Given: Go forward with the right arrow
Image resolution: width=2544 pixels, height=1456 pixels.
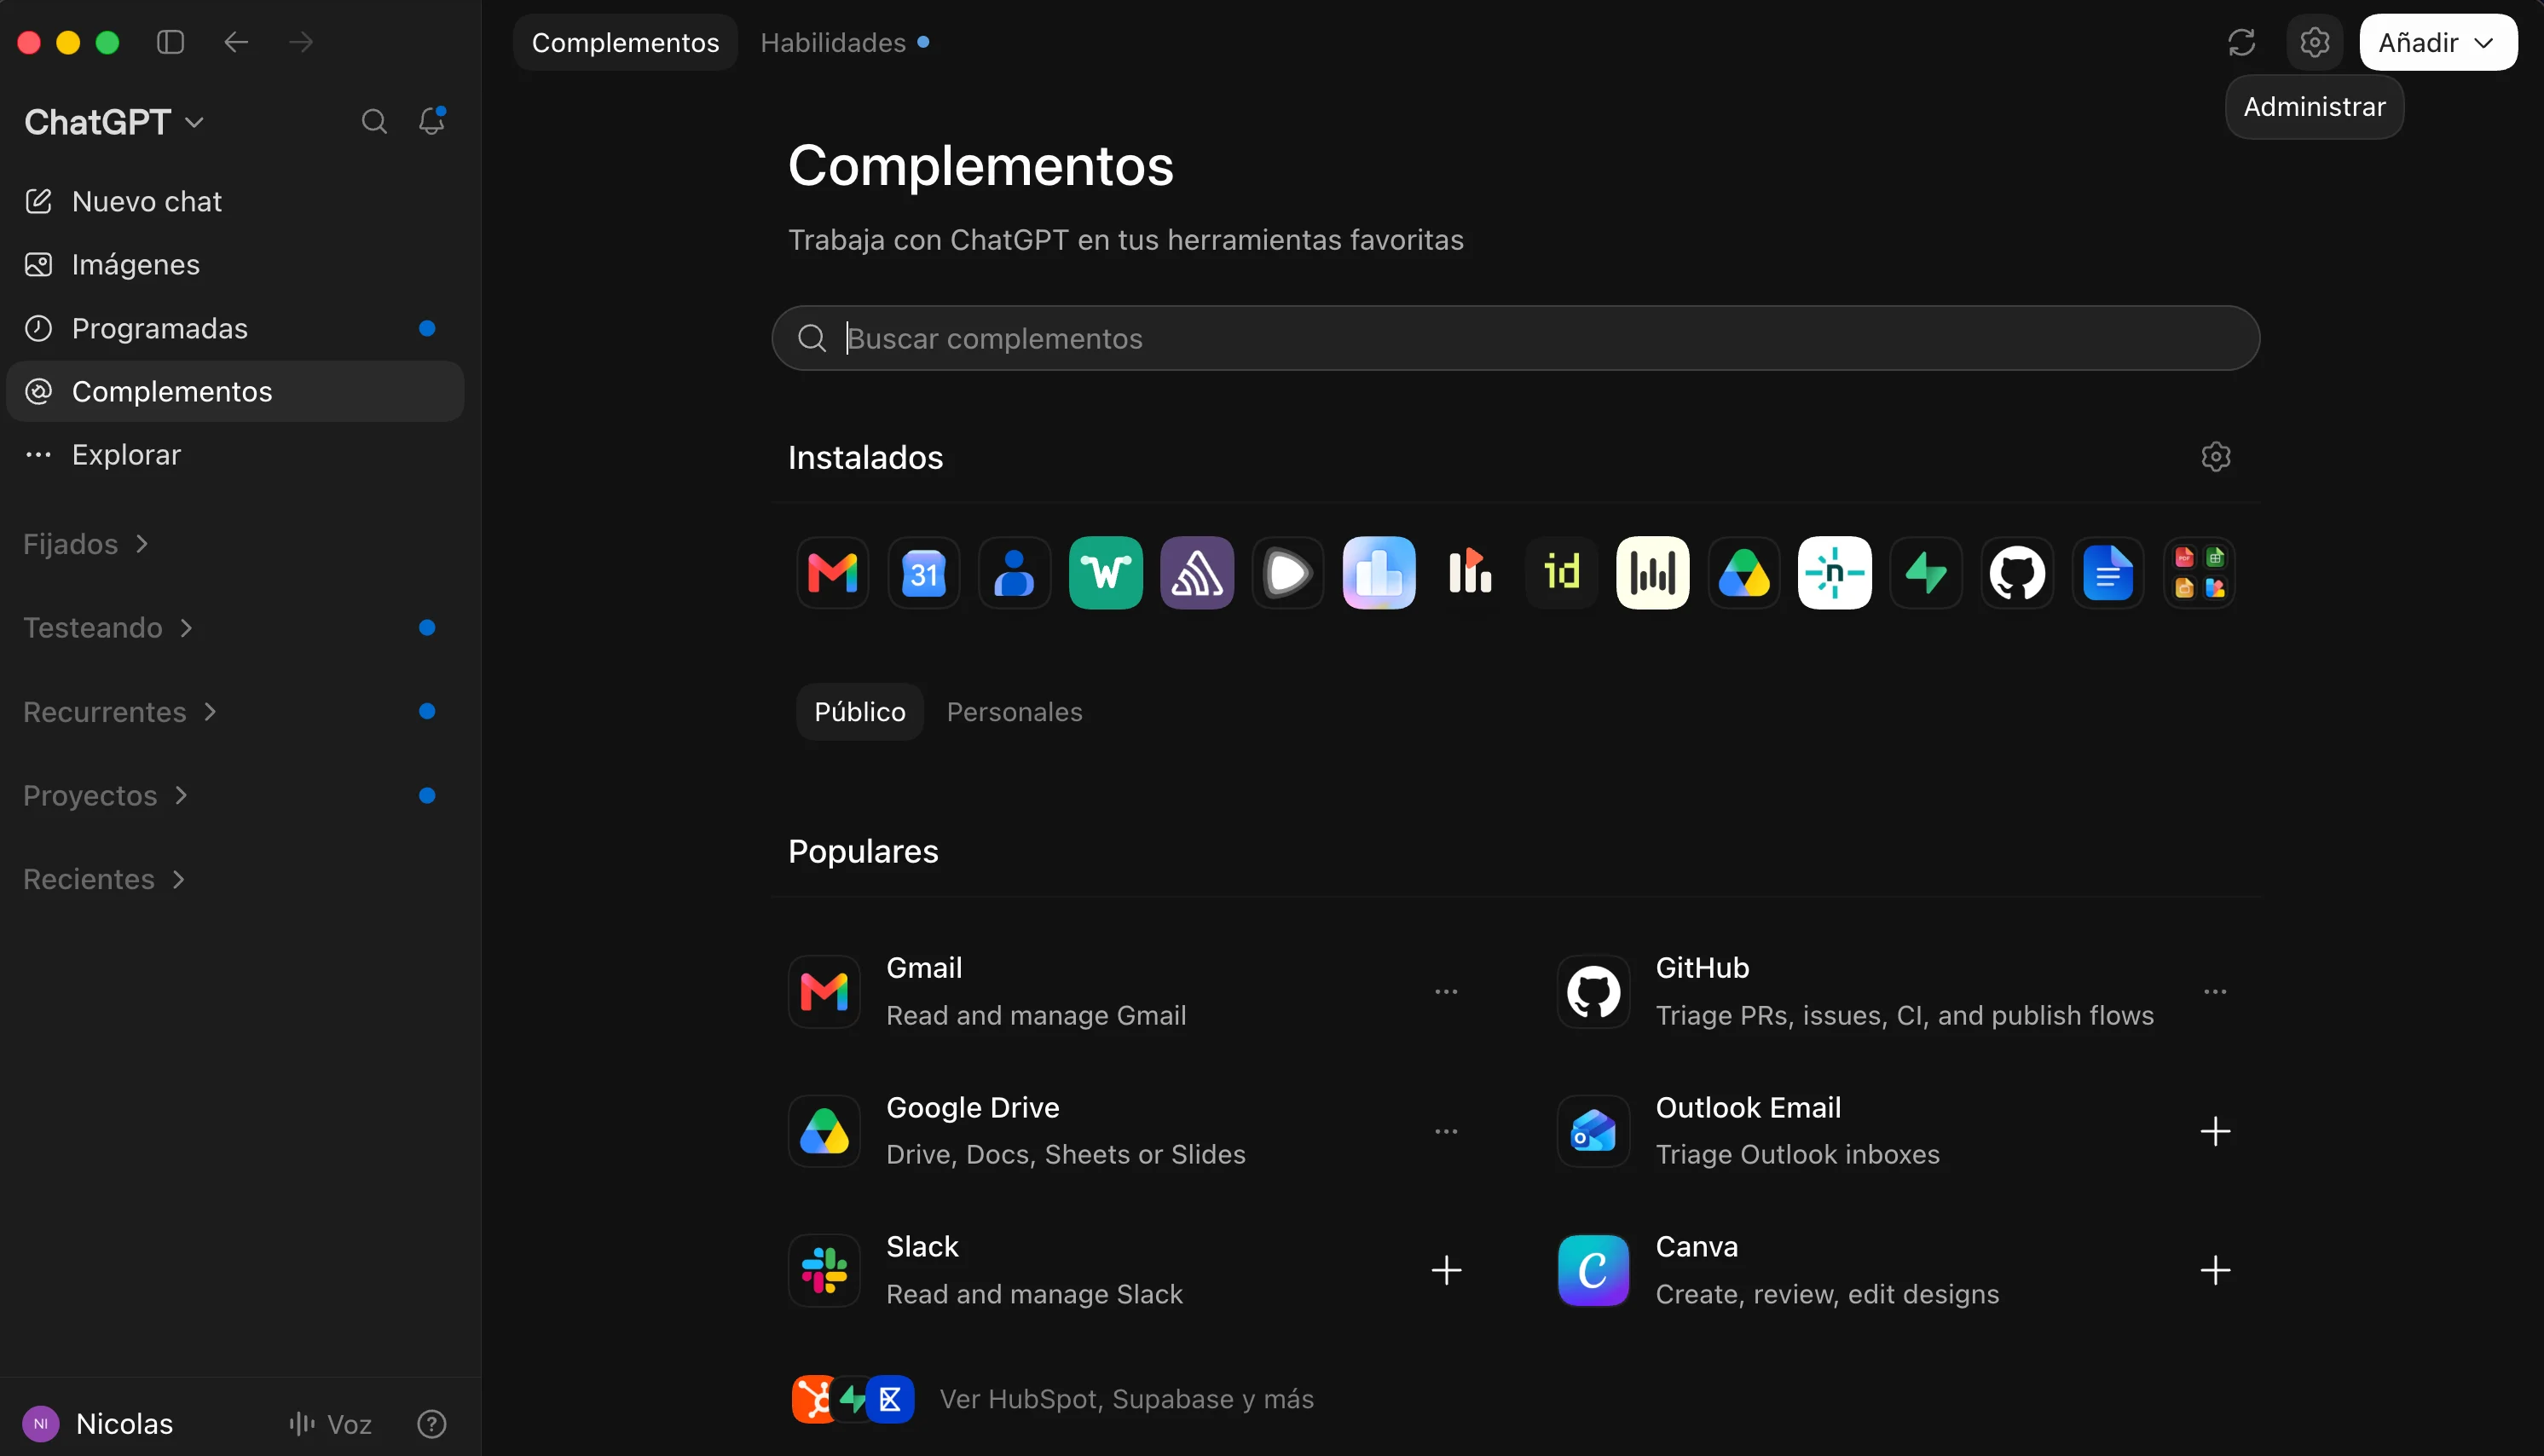Looking at the screenshot, I should tap(300, 42).
